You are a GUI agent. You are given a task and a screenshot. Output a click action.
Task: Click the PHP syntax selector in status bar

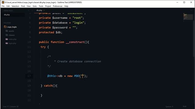[185, 107]
